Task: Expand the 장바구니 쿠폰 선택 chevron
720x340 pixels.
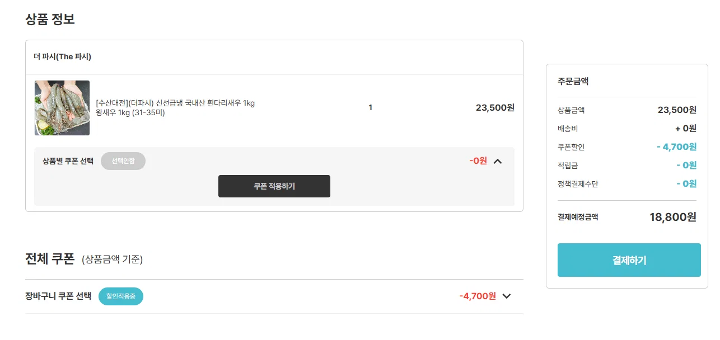Action: click(x=507, y=296)
